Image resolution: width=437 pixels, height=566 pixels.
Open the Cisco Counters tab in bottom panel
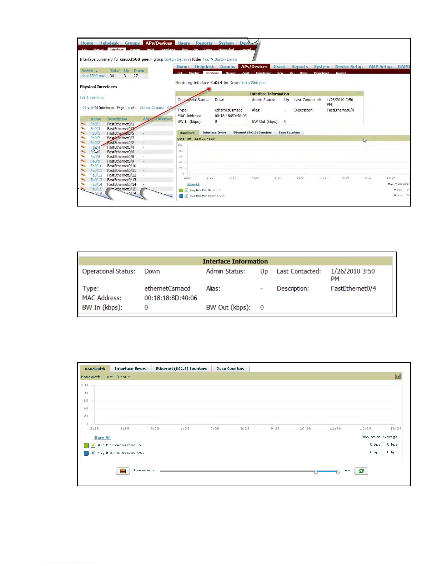[x=230, y=369]
